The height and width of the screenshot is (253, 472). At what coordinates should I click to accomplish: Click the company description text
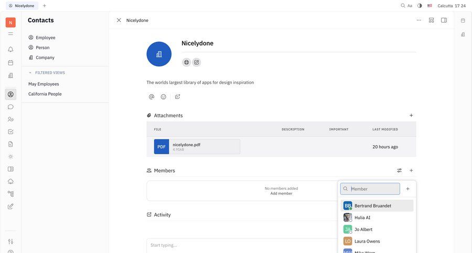coord(200,82)
